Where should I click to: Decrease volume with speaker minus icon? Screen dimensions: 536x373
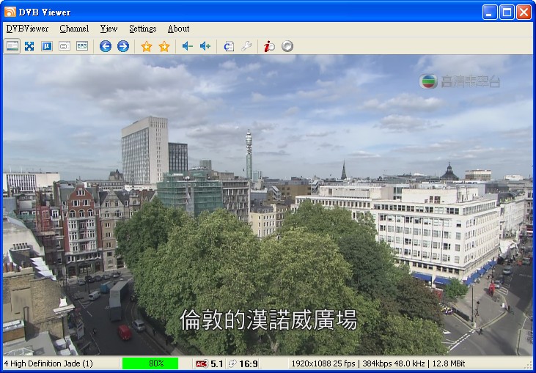pyautogui.click(x=188, y=46)
